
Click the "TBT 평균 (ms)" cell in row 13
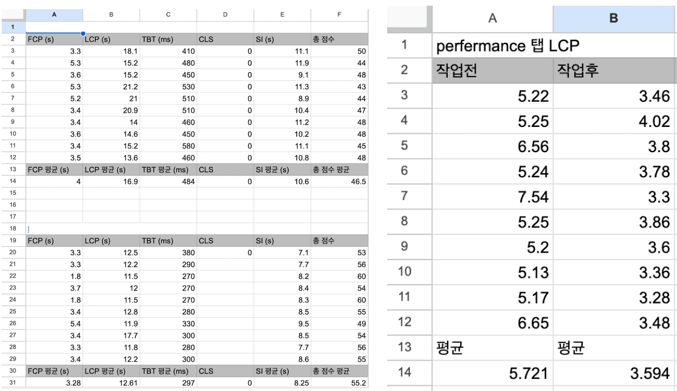click(x=168, y=170)
